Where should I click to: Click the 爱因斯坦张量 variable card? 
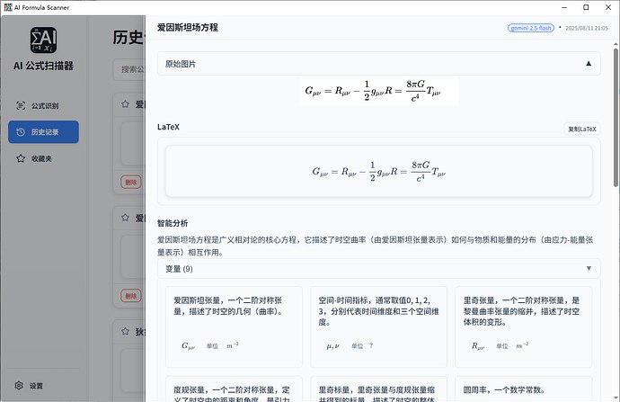point(234,326)
